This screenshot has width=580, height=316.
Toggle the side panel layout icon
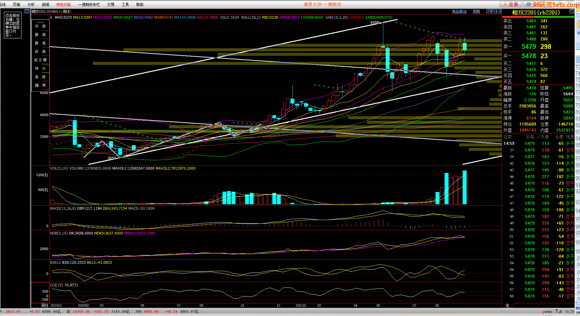[x=499, y=11]
